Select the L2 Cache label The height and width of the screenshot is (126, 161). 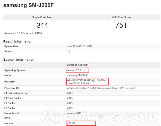pos(10,103)
